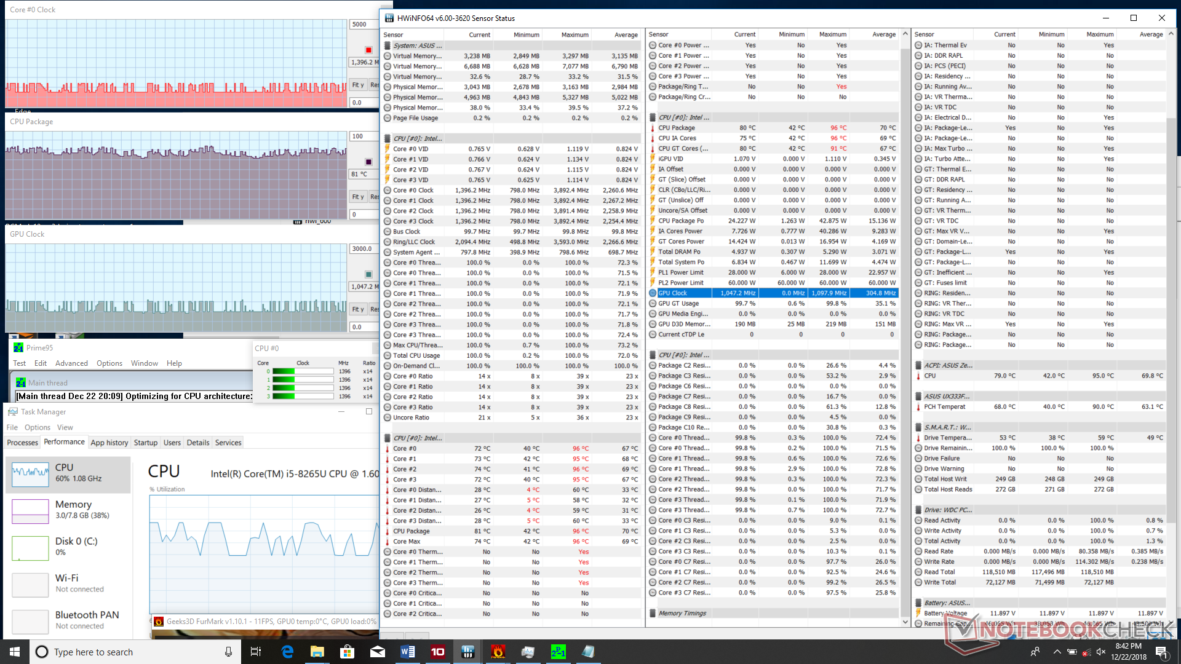Image resolution: width=1181 pixels, height=664 pixels.
Task: Open FurMark from the taskbar
Action: 498,652
